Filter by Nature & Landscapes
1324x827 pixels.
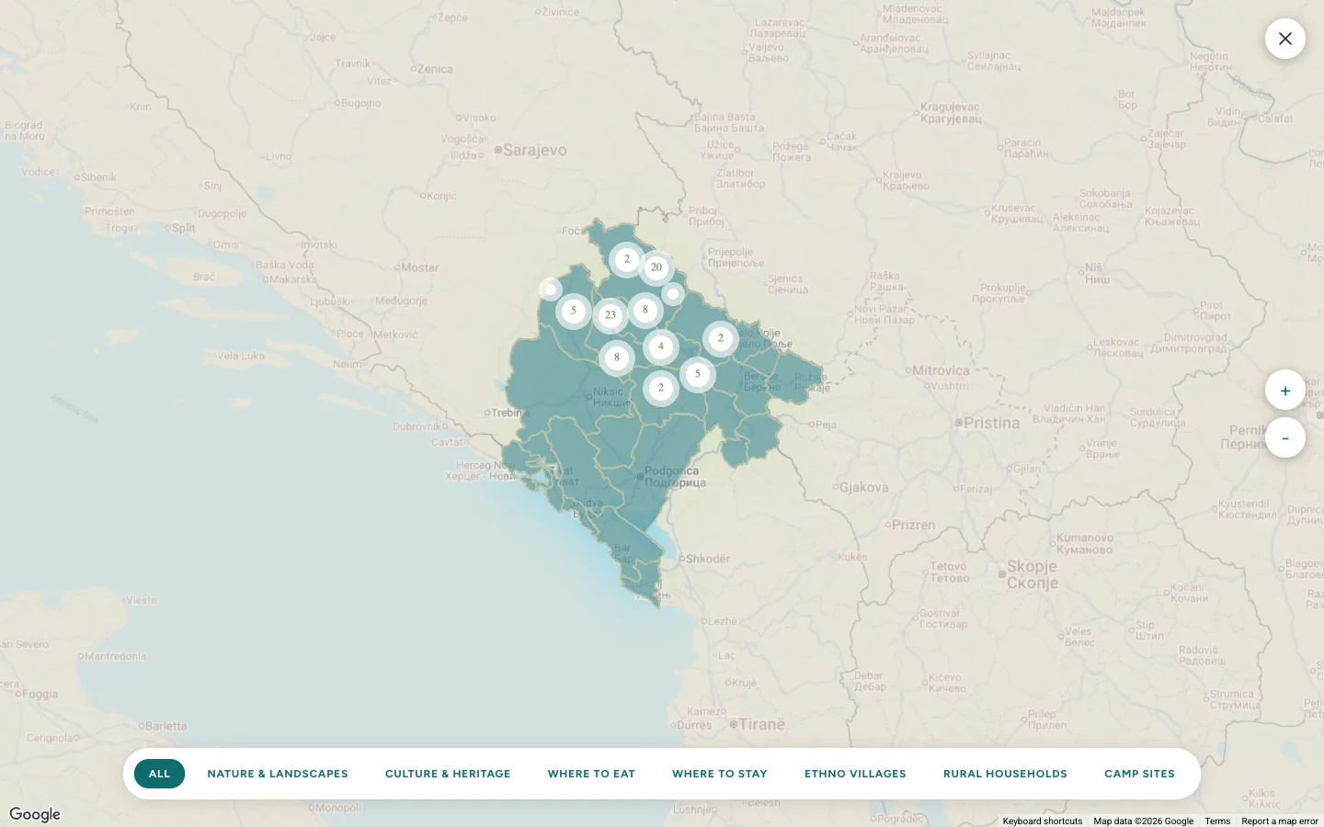[x=278, y=774]
